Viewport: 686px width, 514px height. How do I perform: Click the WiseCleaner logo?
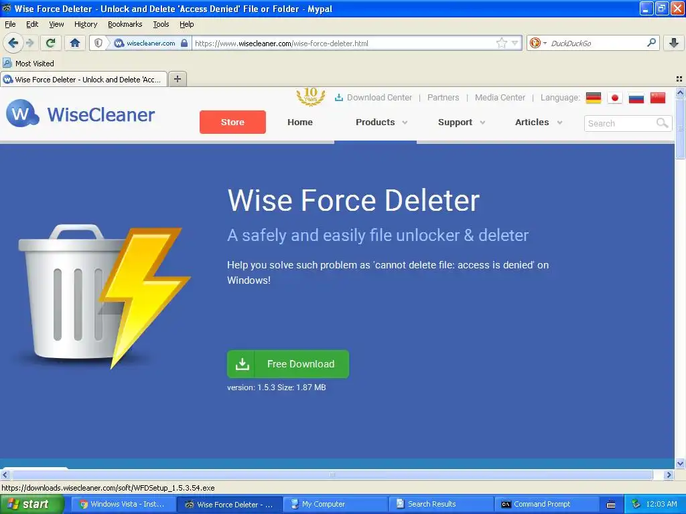[80, 114]
